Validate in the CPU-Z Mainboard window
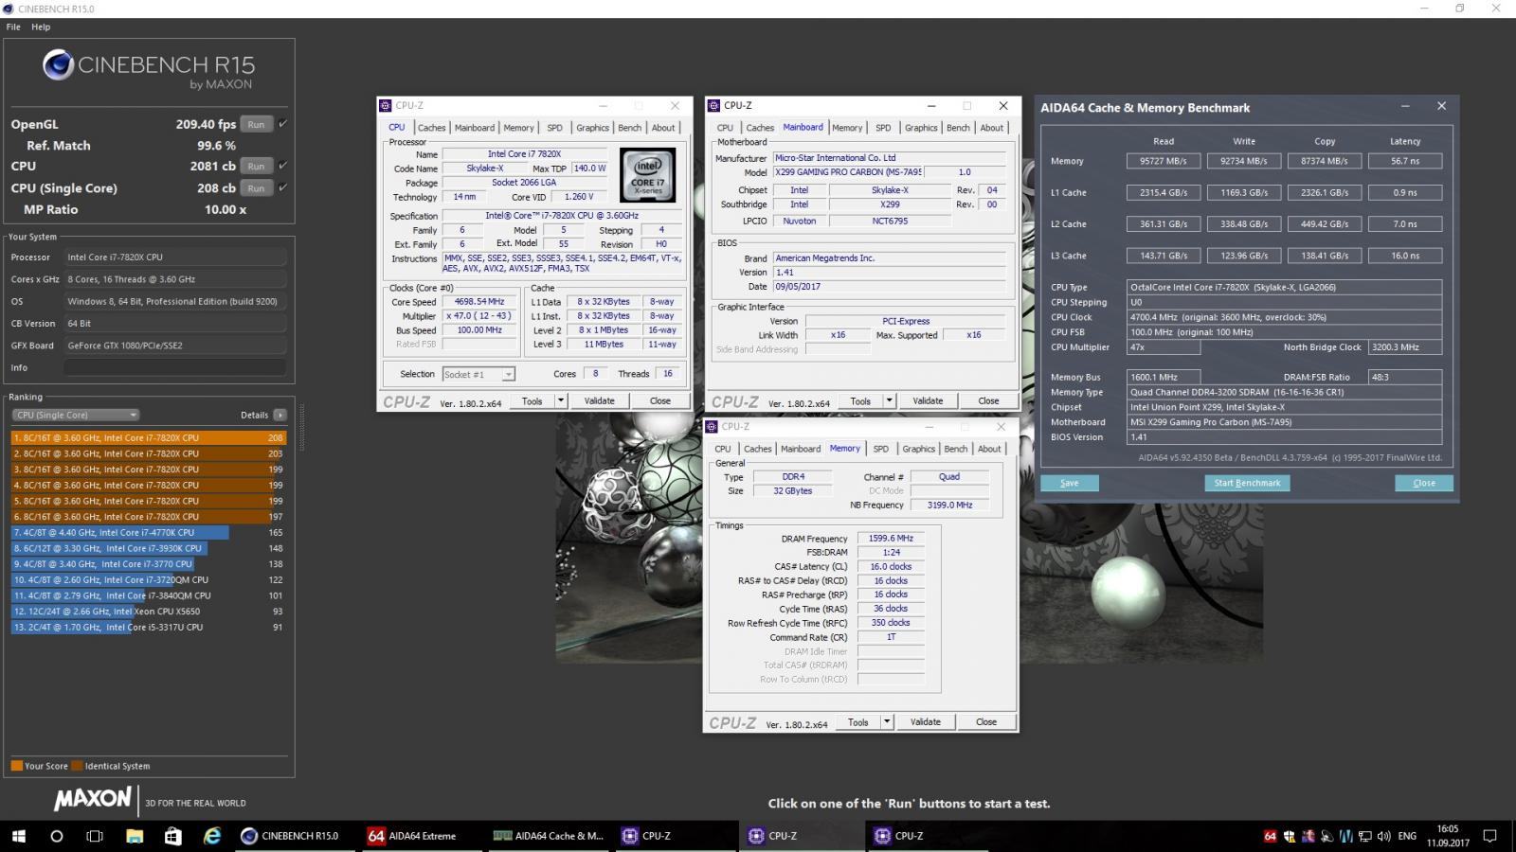This screenshot has height=852, width=1516. tap(928, 400)
